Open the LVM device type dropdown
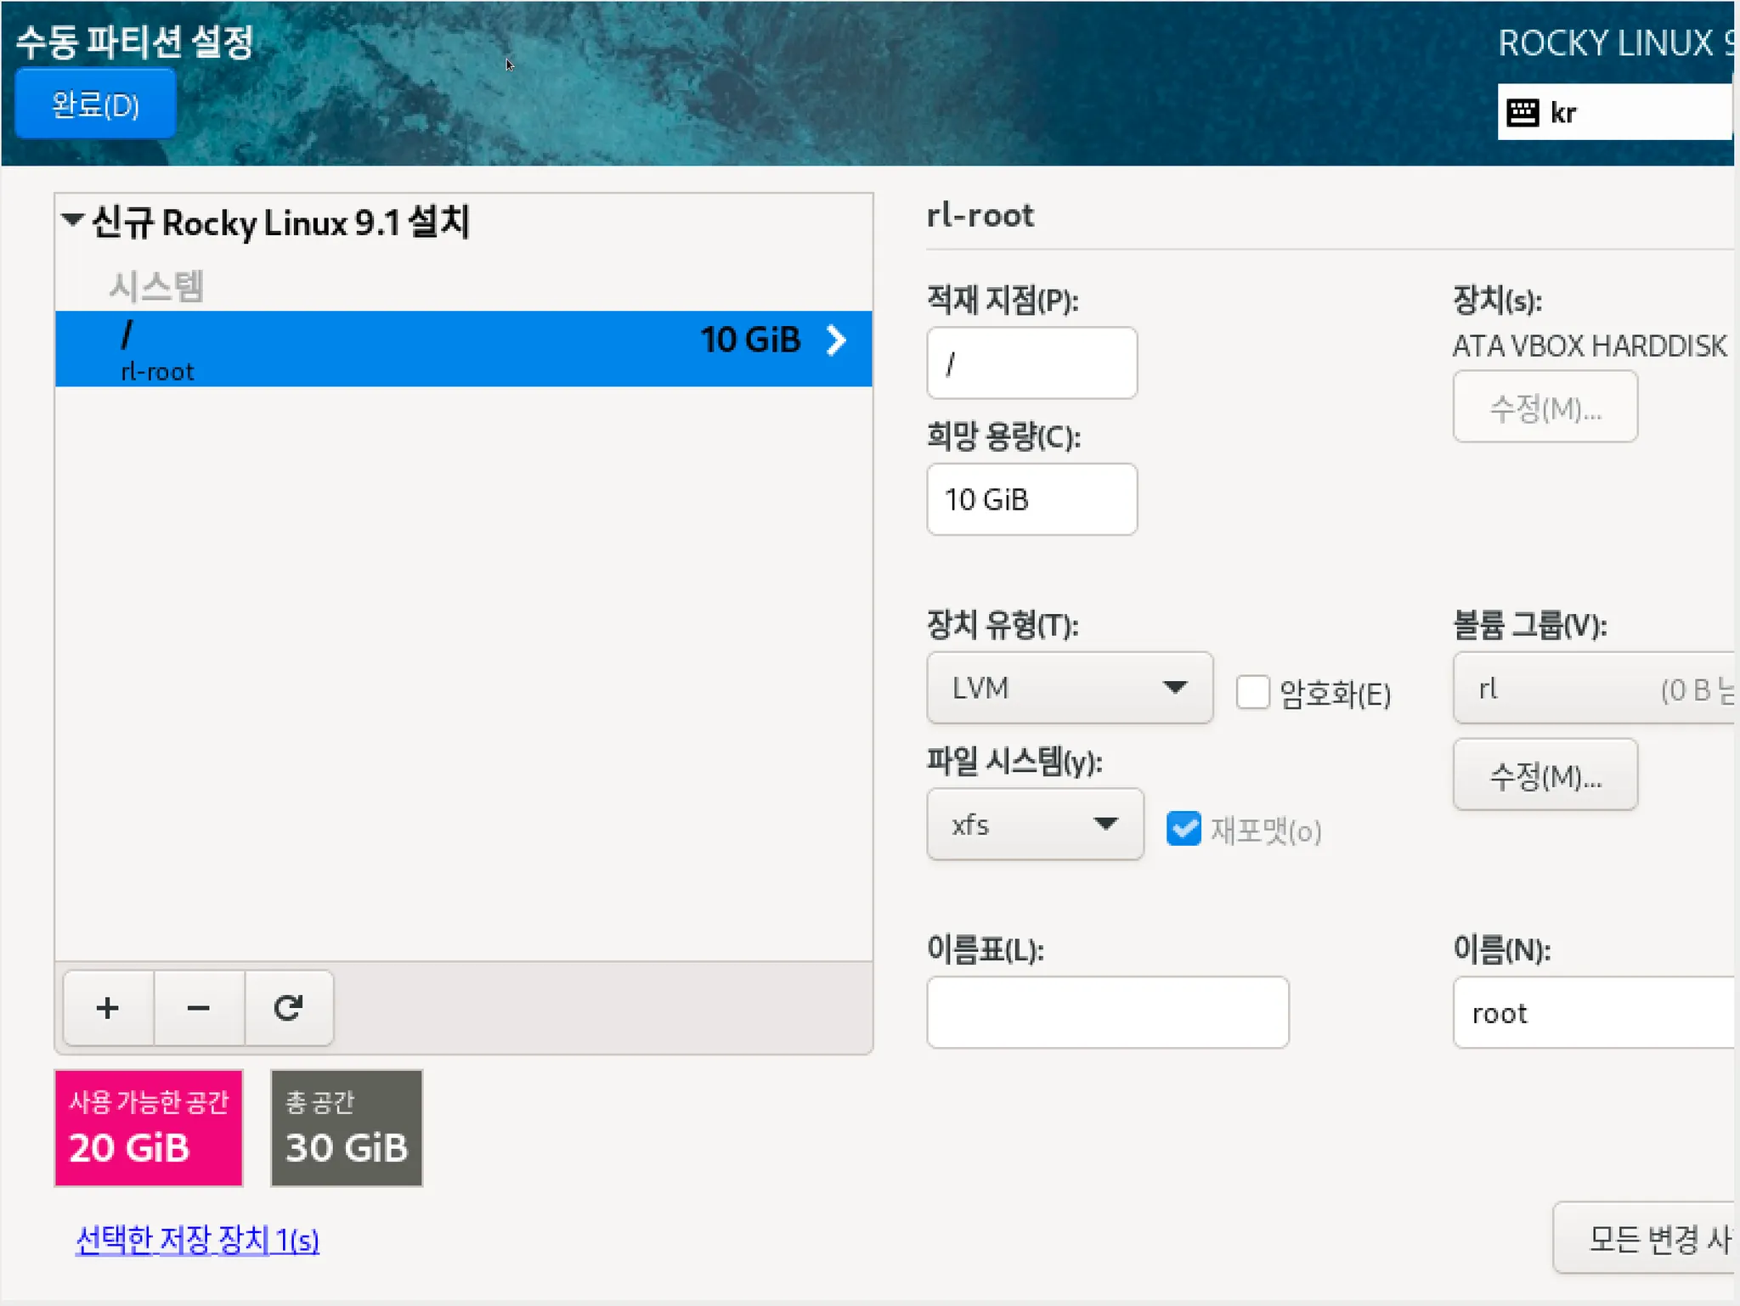The width and height of the screenshot is (1740, 1306). pos(1069,688)
